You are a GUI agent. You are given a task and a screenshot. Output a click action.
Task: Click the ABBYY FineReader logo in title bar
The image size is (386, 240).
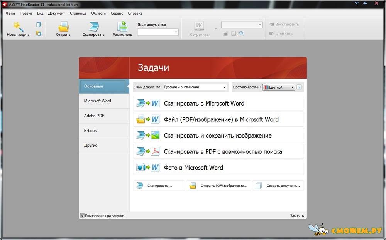click(5, 4)
